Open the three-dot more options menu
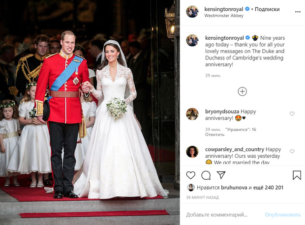The image size is (305, 225). pos(298,12)
